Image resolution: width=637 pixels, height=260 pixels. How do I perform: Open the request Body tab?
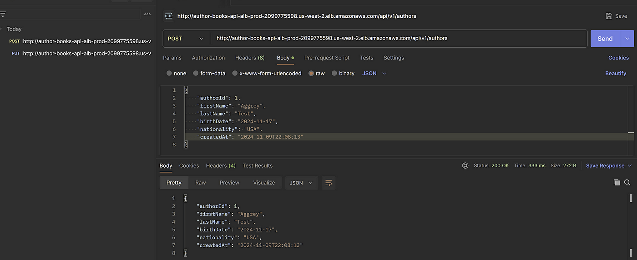point(285,58)
